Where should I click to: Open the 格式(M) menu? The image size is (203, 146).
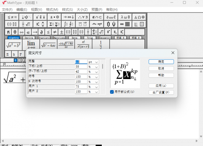(52, 10)
